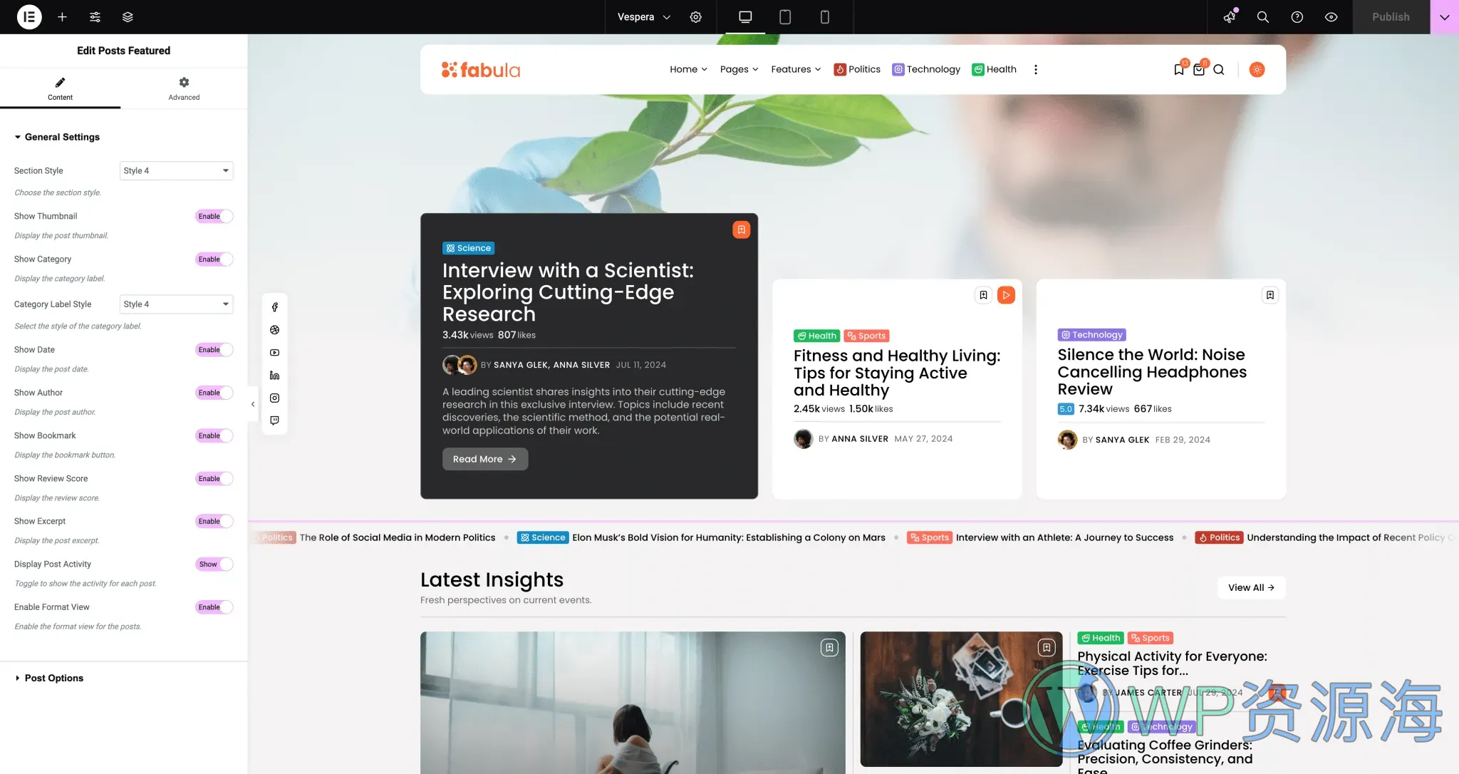Screen dimensions: 1459x774
Task: Open the Structure layers icon
Action: pyautogui.click(x=128, y=16)
